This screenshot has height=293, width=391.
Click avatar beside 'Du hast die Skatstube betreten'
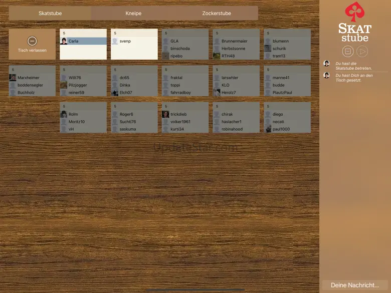(326, 63)
